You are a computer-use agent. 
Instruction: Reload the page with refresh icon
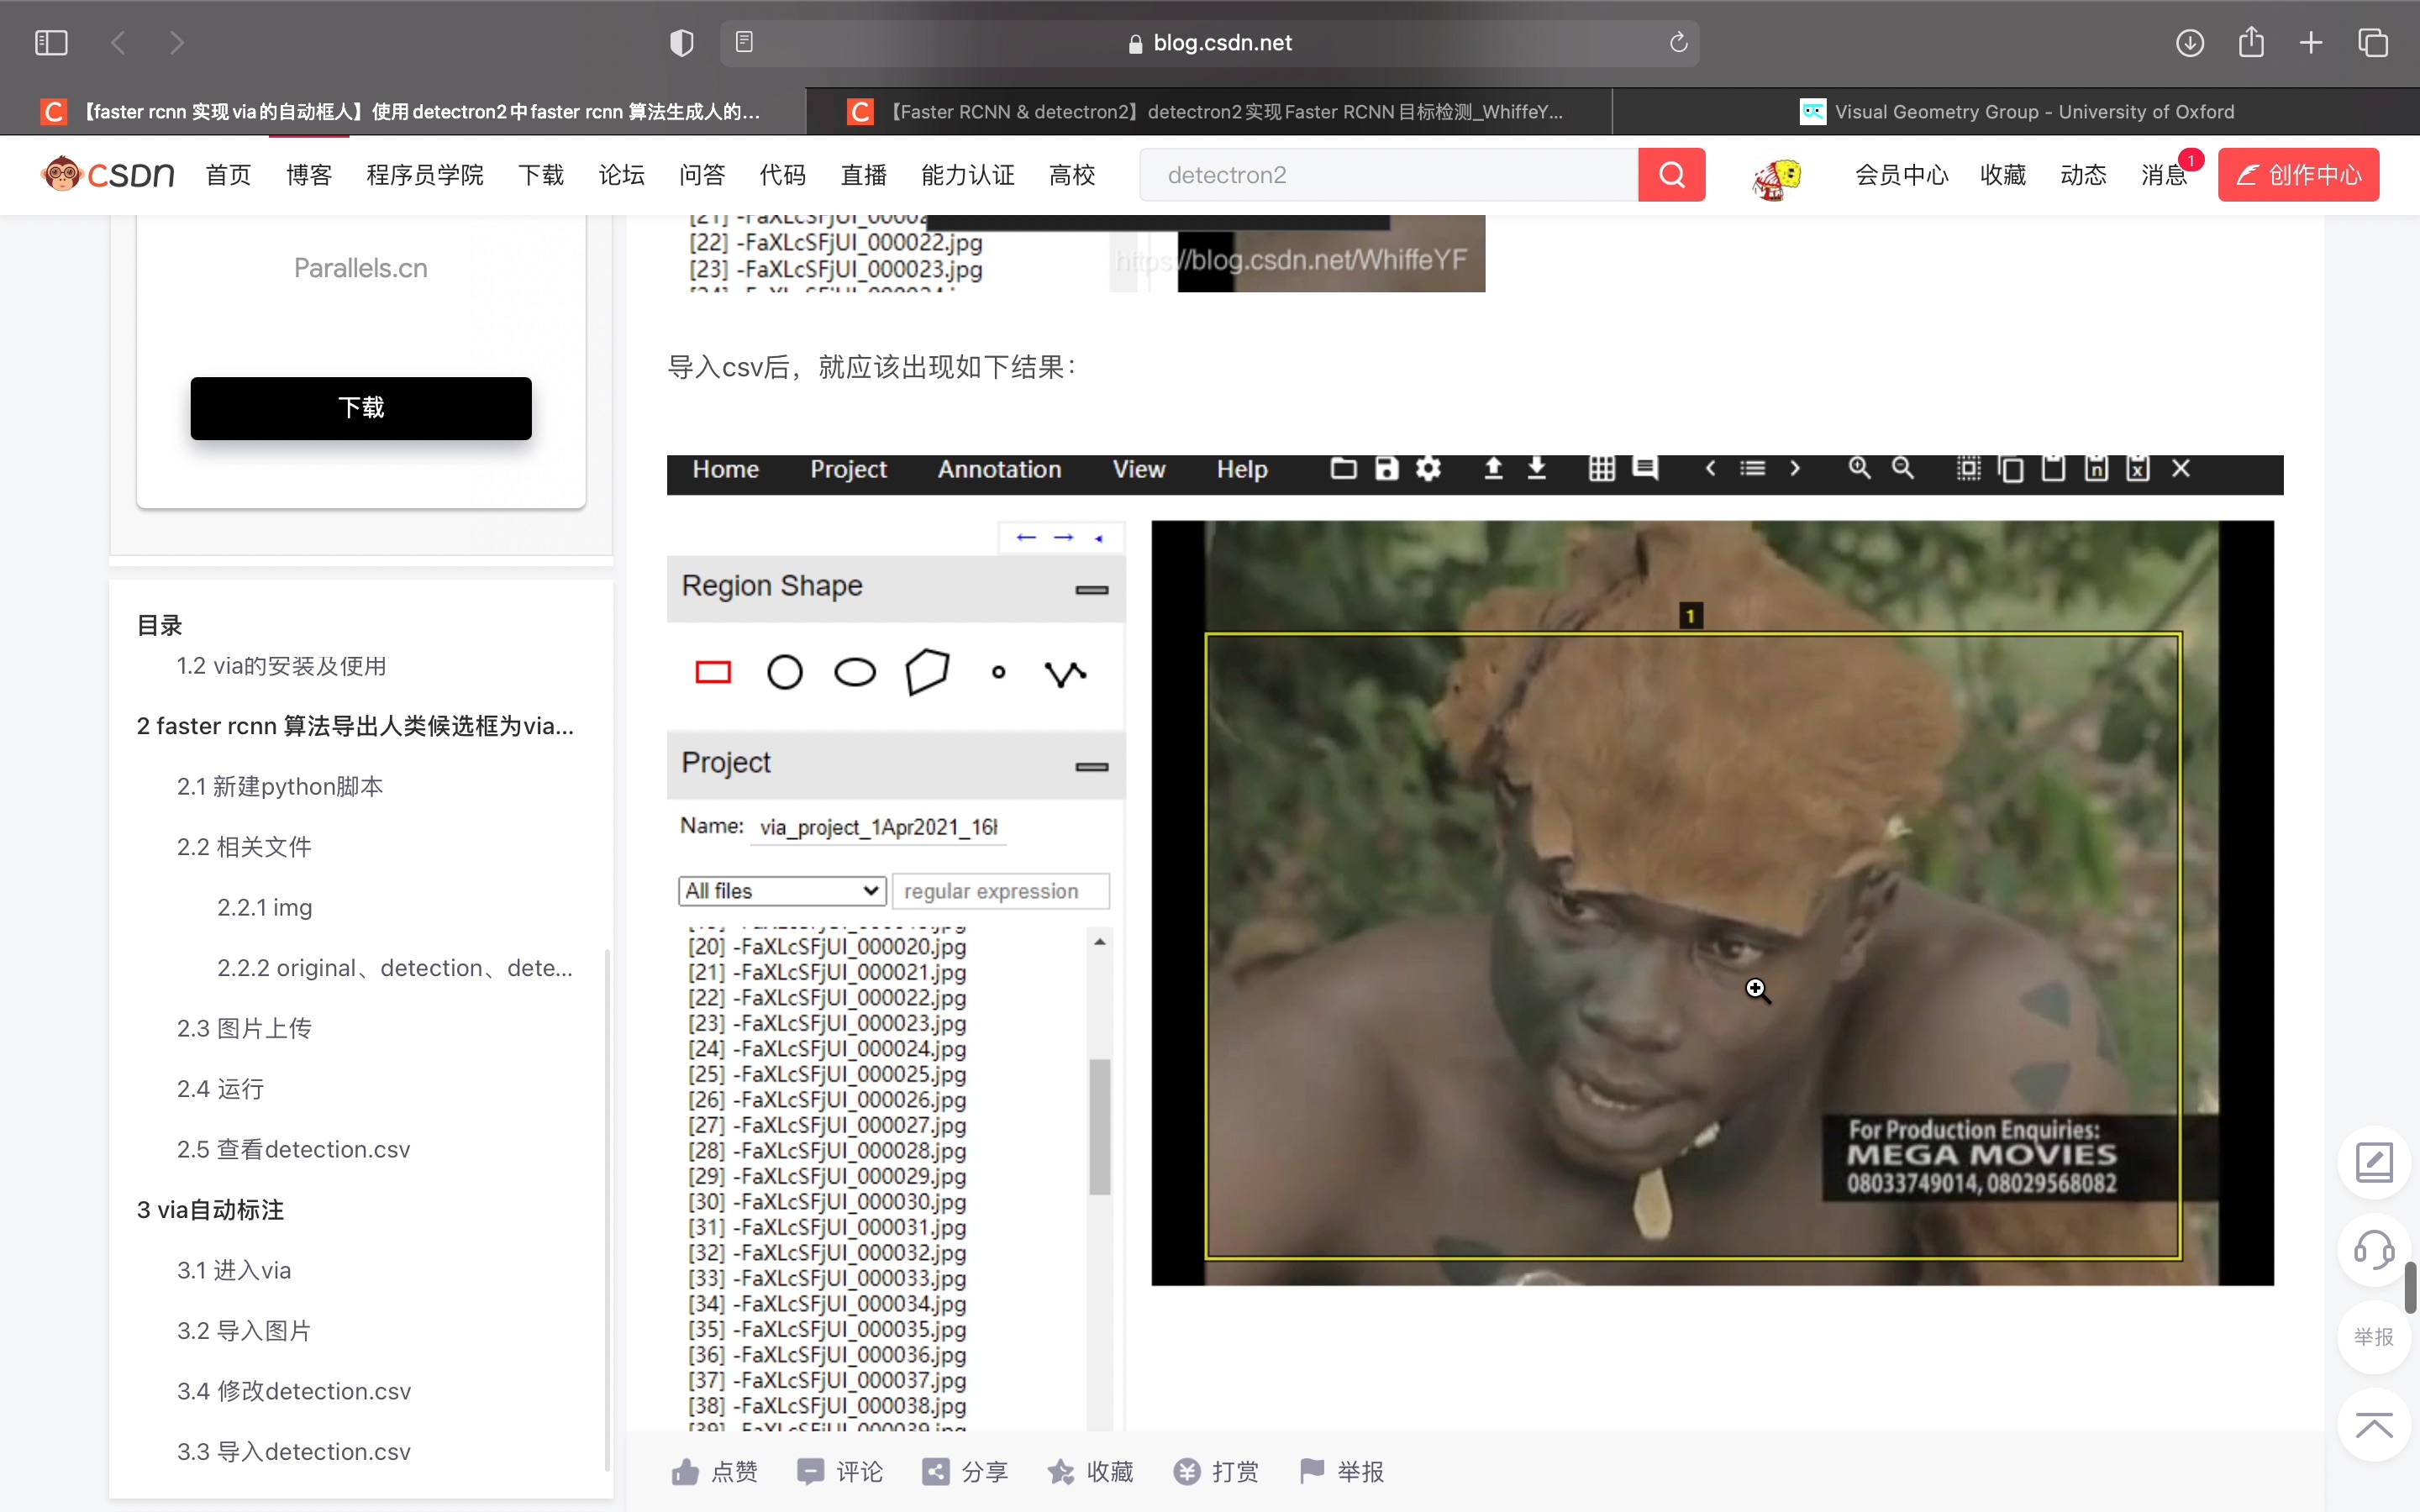point(1678,43)
